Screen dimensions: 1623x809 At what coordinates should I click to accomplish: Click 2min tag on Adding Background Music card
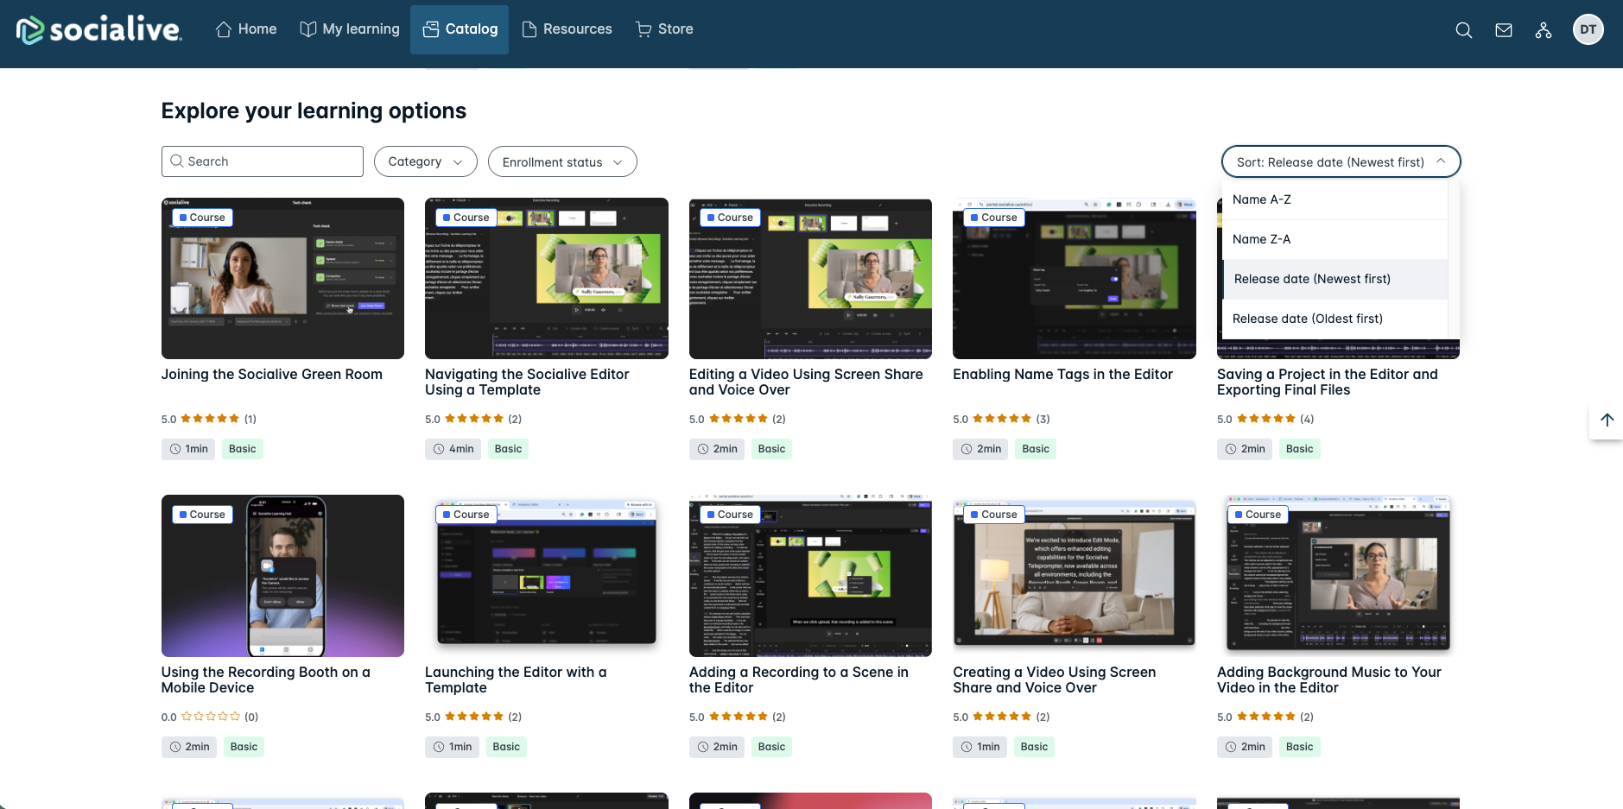click(x=1245, y=747)
